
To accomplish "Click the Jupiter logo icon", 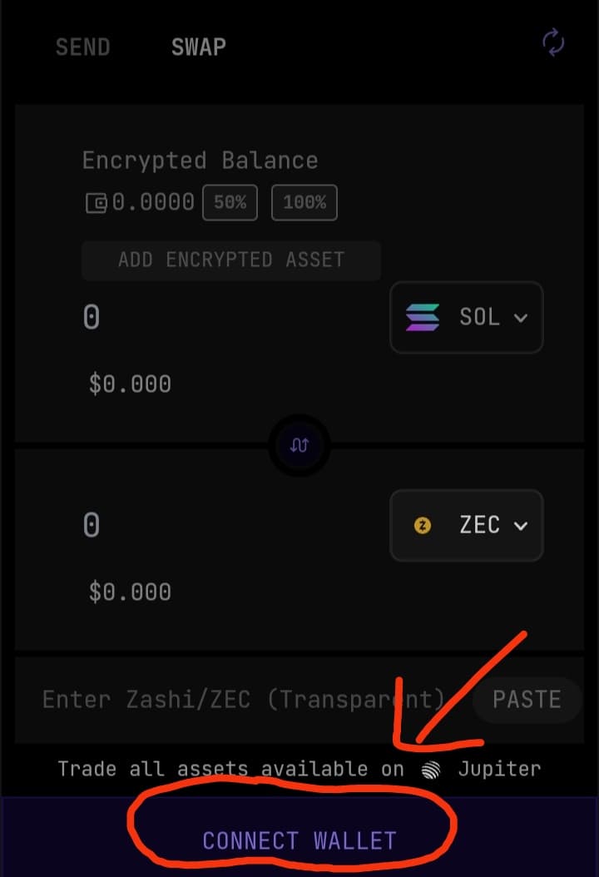I will tap(429, 769).
